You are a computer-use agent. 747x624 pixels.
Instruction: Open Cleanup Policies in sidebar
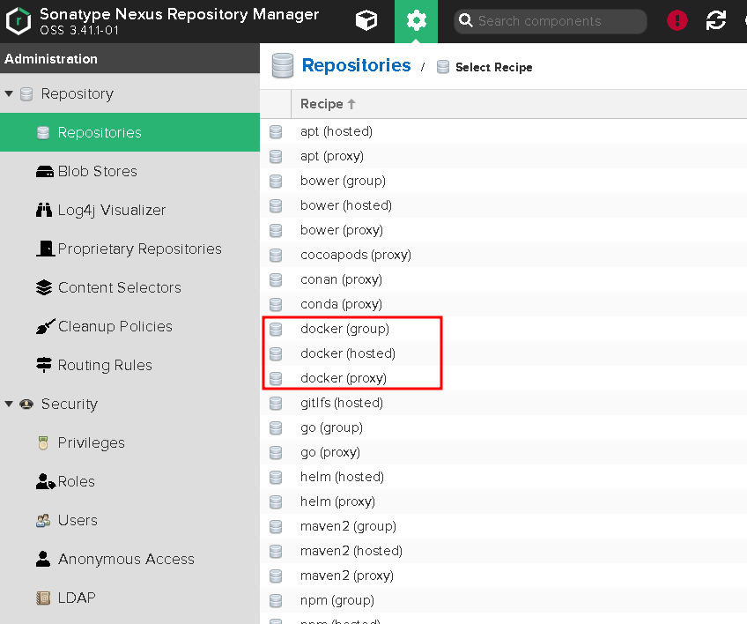point(129,326)
